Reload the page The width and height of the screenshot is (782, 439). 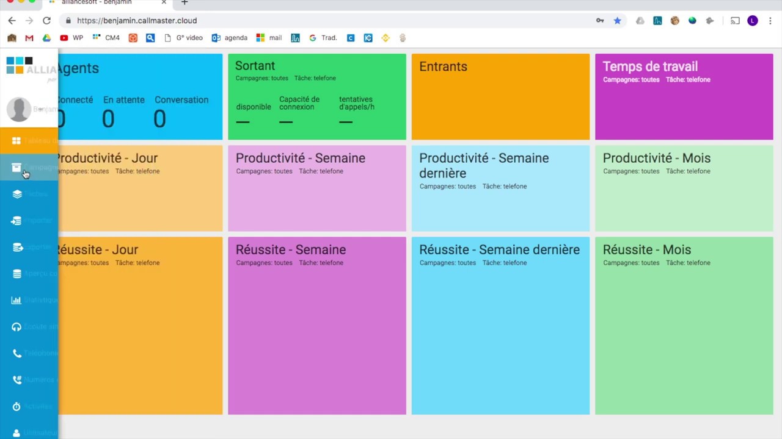[46, 21]
